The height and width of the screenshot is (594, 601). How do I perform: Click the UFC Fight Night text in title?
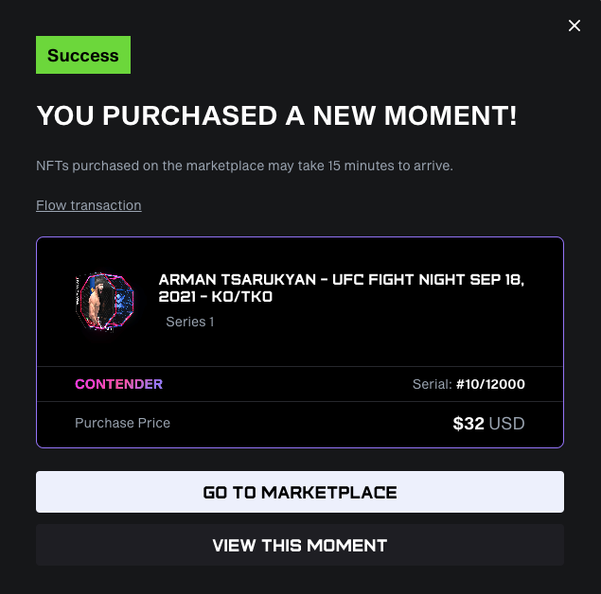[x=398, y=280]
